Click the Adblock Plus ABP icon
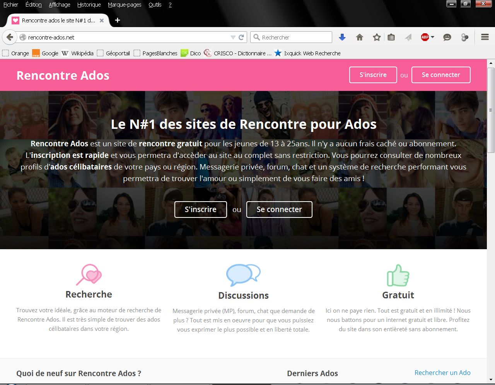This screenshot has height=385, width=495. pyautogui.click(x=425, y=37)
